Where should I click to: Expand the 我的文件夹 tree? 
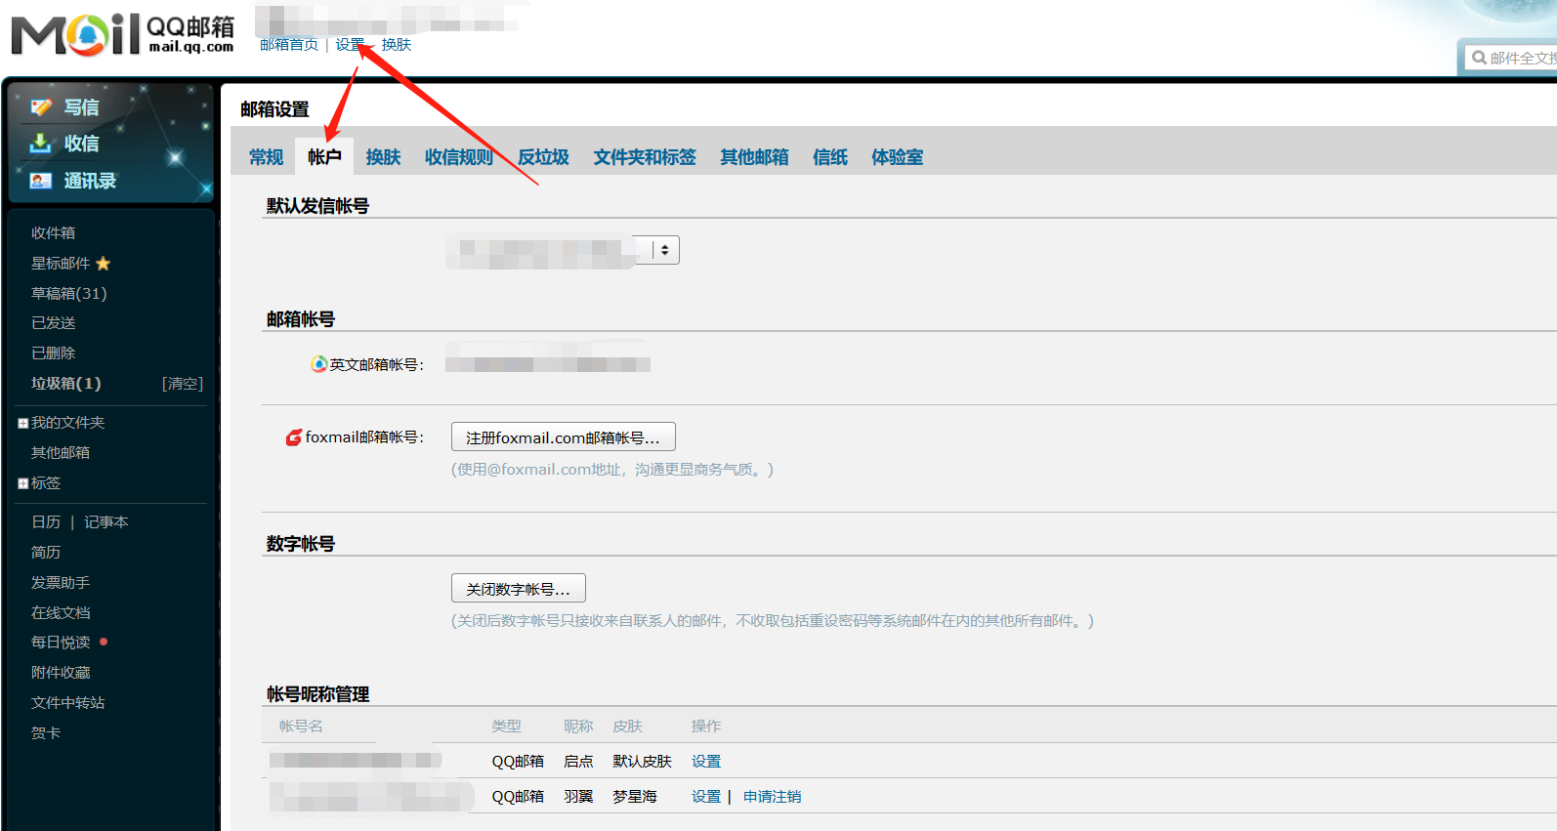22,423
